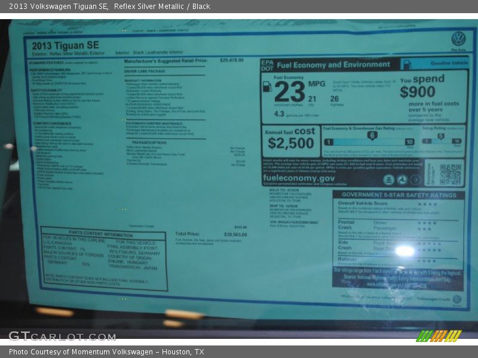
Task: Click the 'DRIVER CARE PACKAGE' heading
Action: 145,71
